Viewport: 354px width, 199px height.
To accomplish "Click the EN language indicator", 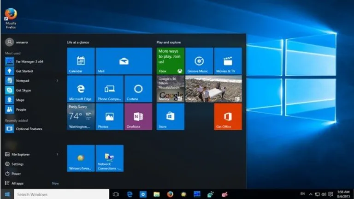I will click(x=302, y=194).
